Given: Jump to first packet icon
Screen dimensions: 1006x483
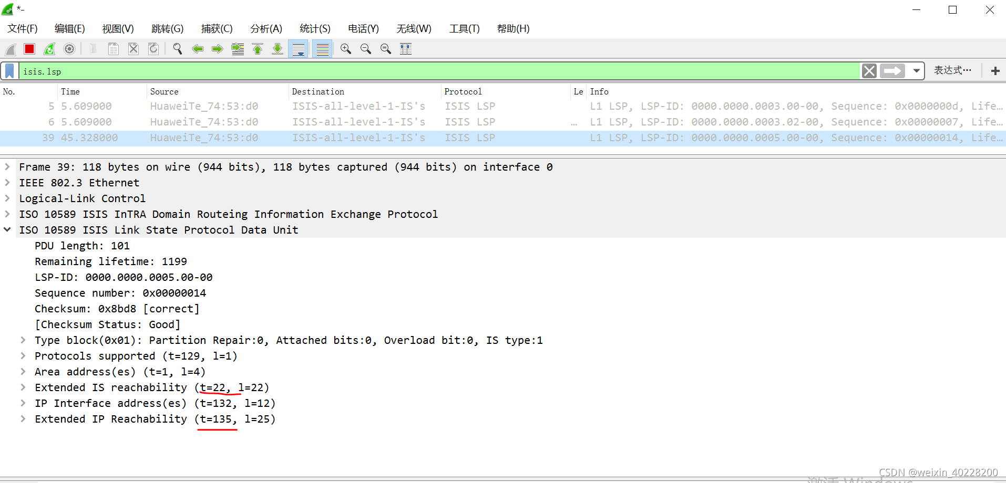Looking at the screenshot, I should [x=258, y=49].
